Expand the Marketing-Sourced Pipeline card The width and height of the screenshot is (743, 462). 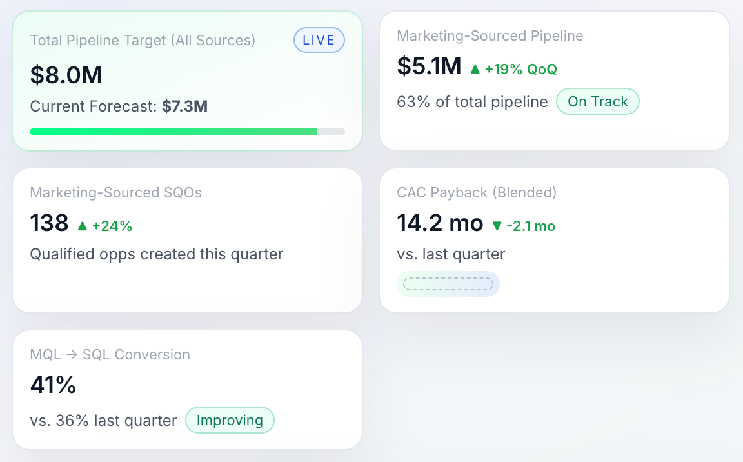(490, 35)
